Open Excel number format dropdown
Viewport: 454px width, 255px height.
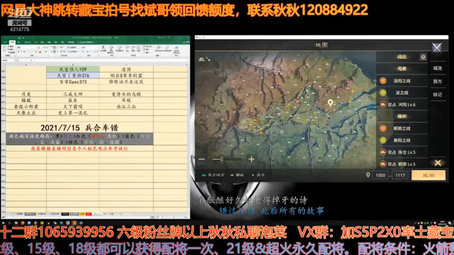(x=98, y=47)
